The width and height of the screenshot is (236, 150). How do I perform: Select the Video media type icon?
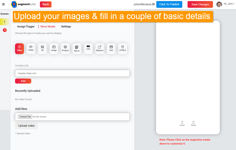coord(19,49)
